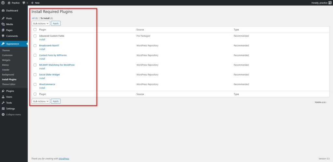The height and width of the screenshot is (162, 333).
Task: Open the MC4WP: Mailchimp for WordPress link
Action: 57,65
